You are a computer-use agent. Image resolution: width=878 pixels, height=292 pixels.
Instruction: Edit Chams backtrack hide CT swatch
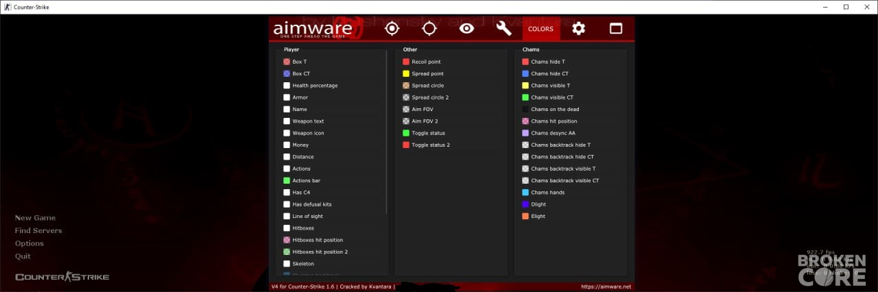525,157
